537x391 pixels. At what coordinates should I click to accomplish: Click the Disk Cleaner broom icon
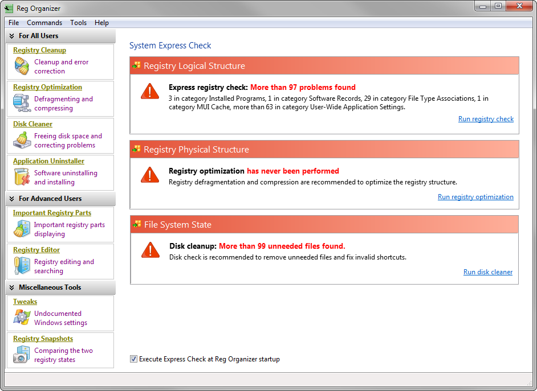(x=22, y=140)
